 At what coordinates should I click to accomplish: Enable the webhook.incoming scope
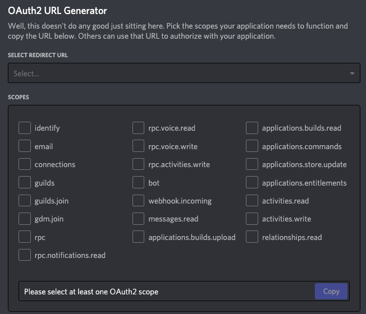coord(139,201)
